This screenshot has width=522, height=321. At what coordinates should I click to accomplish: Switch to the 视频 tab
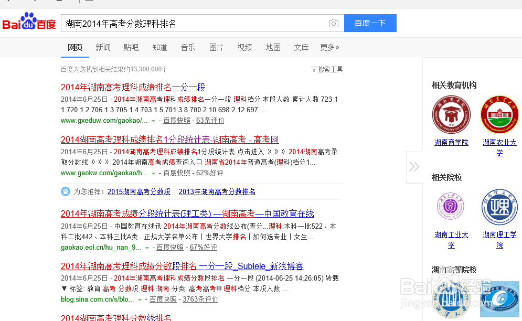[244, 47]
